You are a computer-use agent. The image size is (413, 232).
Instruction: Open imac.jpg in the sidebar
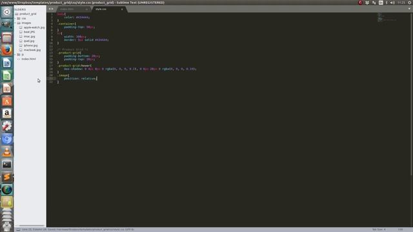click(29, 37)
